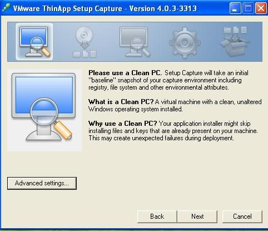Cancel the Setup Capture wizard
This screenshot has width=268, height=231.
[x=242, y=217]
